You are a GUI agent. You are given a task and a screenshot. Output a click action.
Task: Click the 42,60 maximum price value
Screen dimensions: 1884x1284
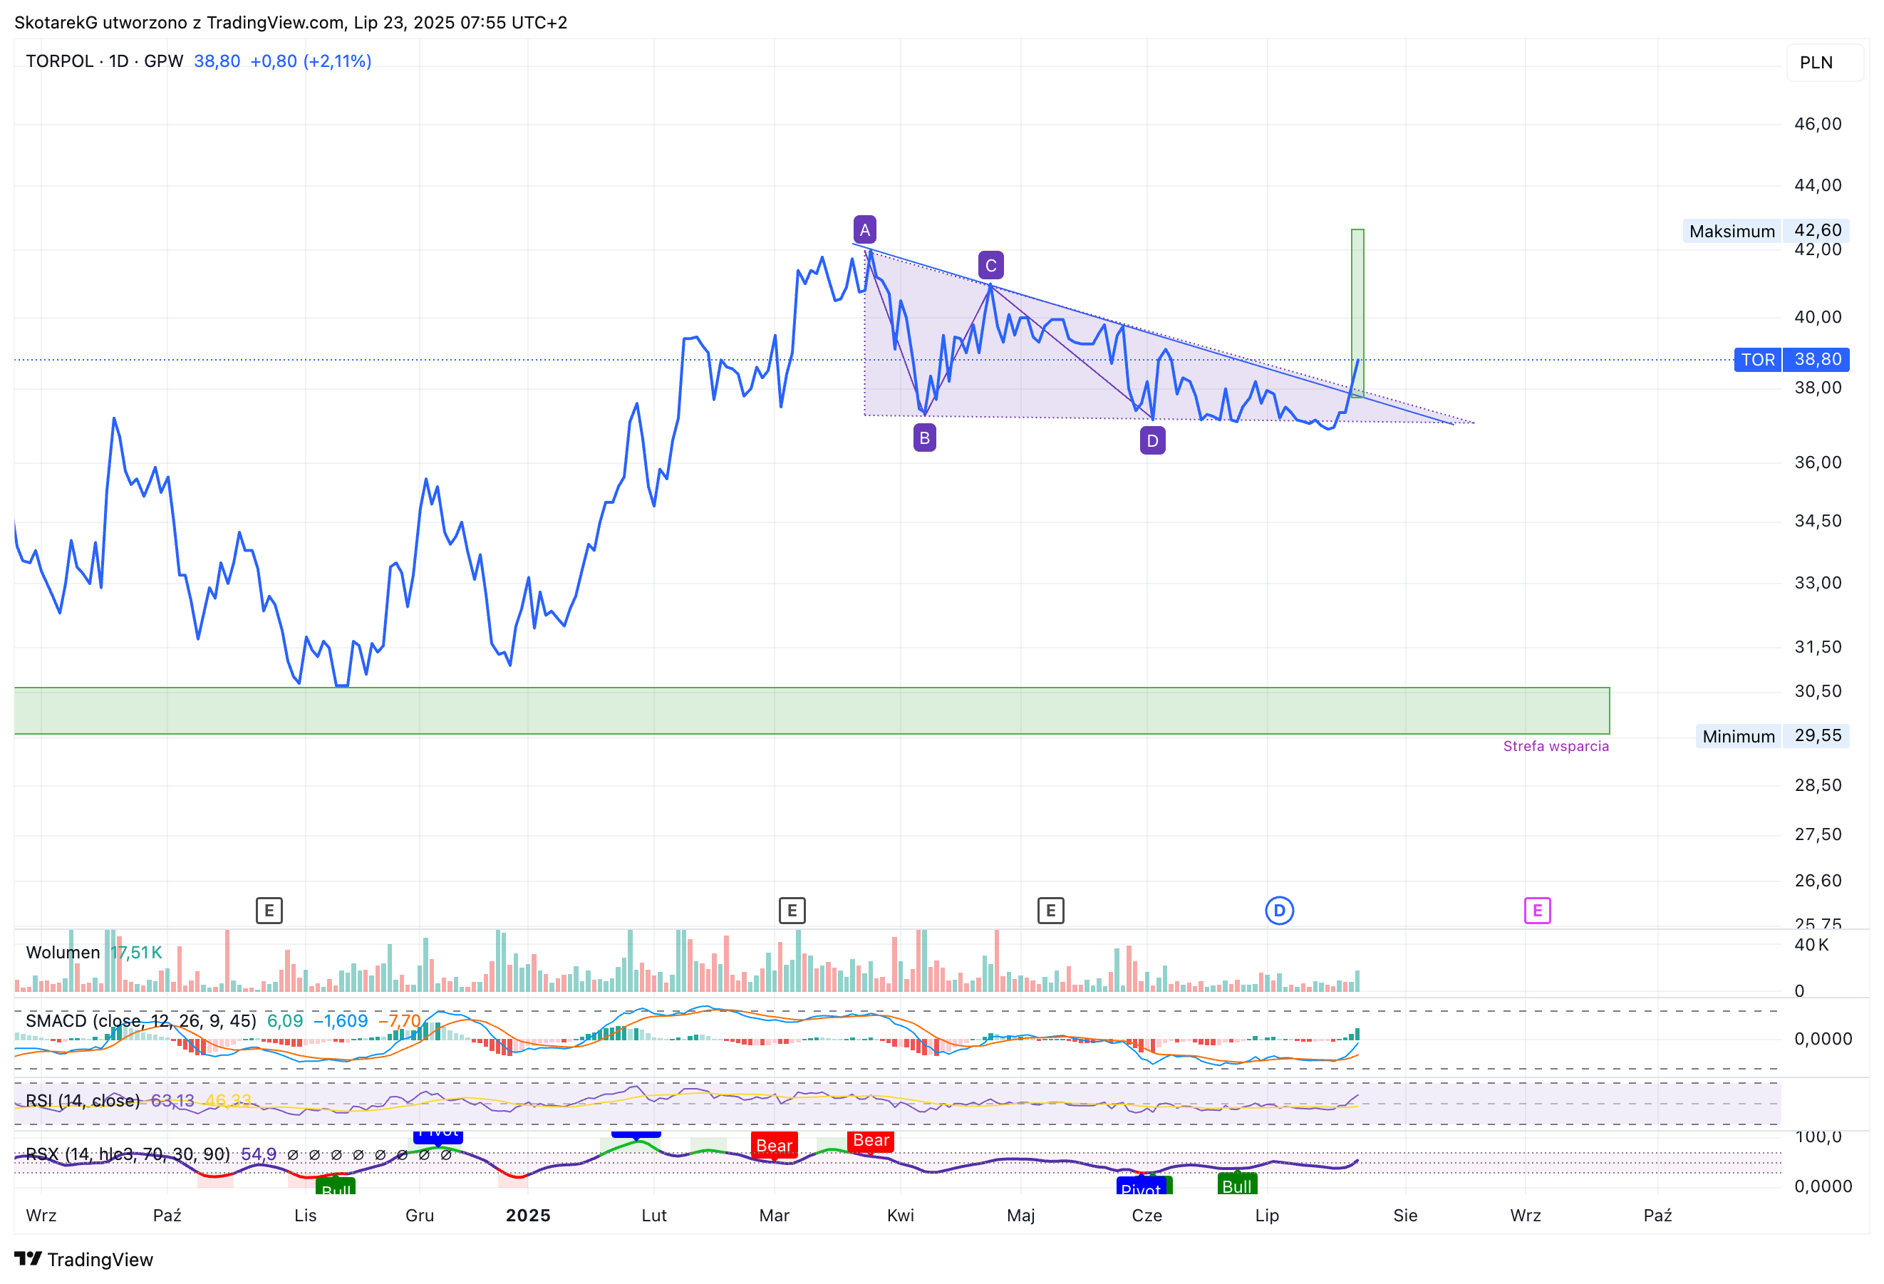click(1818, 230)
